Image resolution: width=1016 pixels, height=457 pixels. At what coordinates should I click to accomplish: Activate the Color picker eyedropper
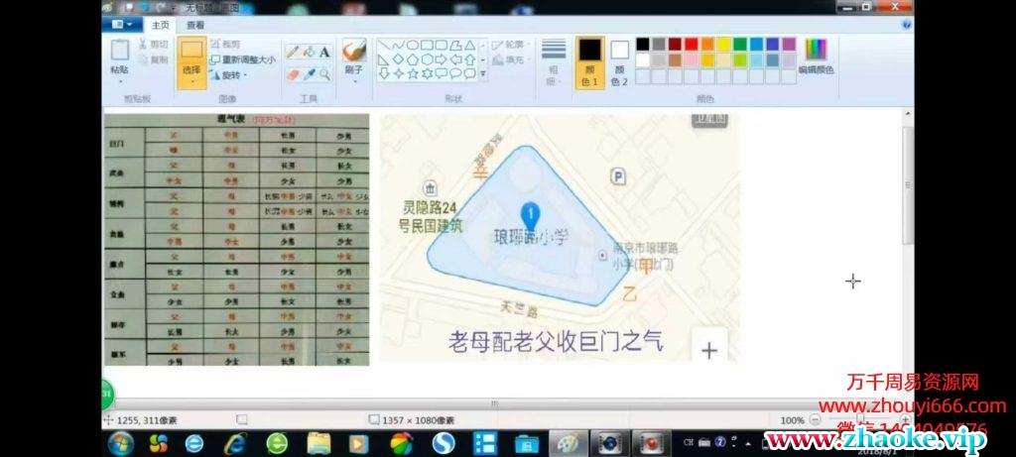[x=309, y=73]
